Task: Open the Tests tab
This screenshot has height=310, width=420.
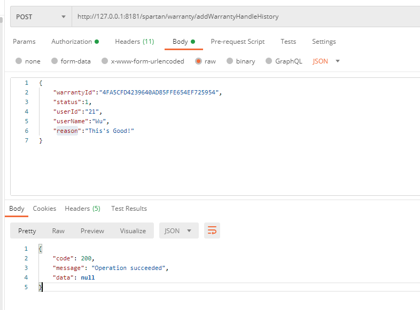Action: (288, 42)
